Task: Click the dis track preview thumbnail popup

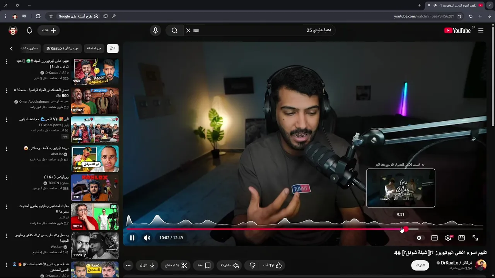Action: (x=401, y=188)
